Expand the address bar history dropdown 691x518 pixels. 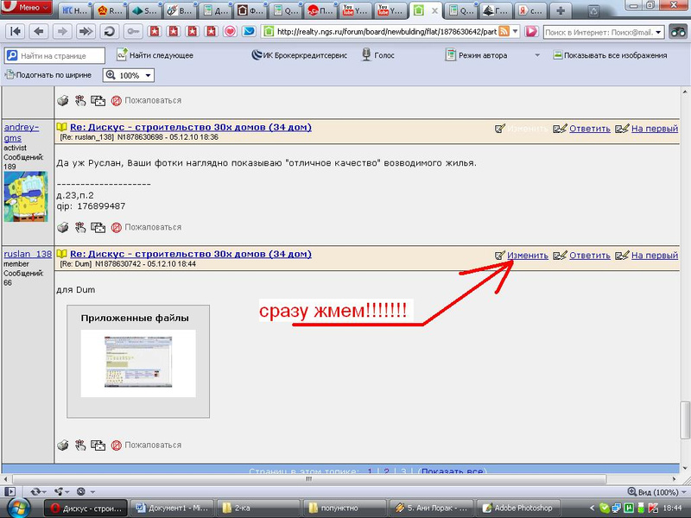(x=515, y=31)
